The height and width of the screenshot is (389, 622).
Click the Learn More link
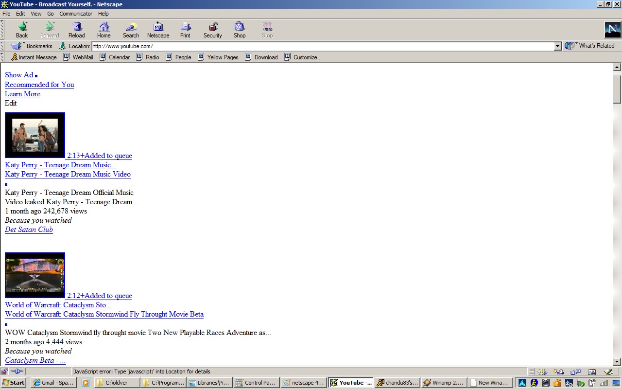[22, 94]
